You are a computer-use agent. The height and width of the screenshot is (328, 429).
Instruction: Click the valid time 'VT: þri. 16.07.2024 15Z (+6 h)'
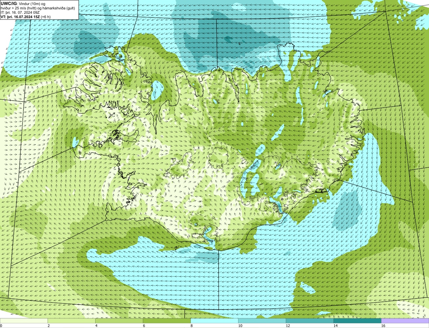[x=26, y=17]
